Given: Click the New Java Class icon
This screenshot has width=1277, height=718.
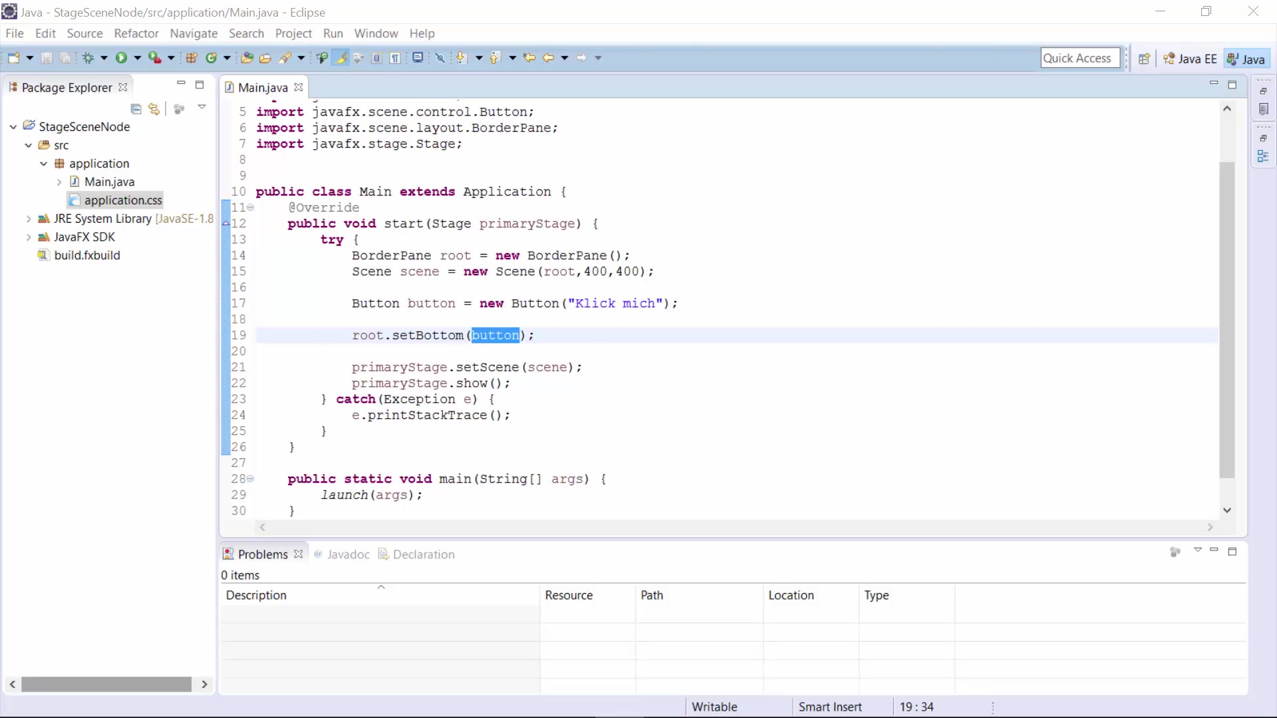Looking at the screenshot, I should click(212, 58).
